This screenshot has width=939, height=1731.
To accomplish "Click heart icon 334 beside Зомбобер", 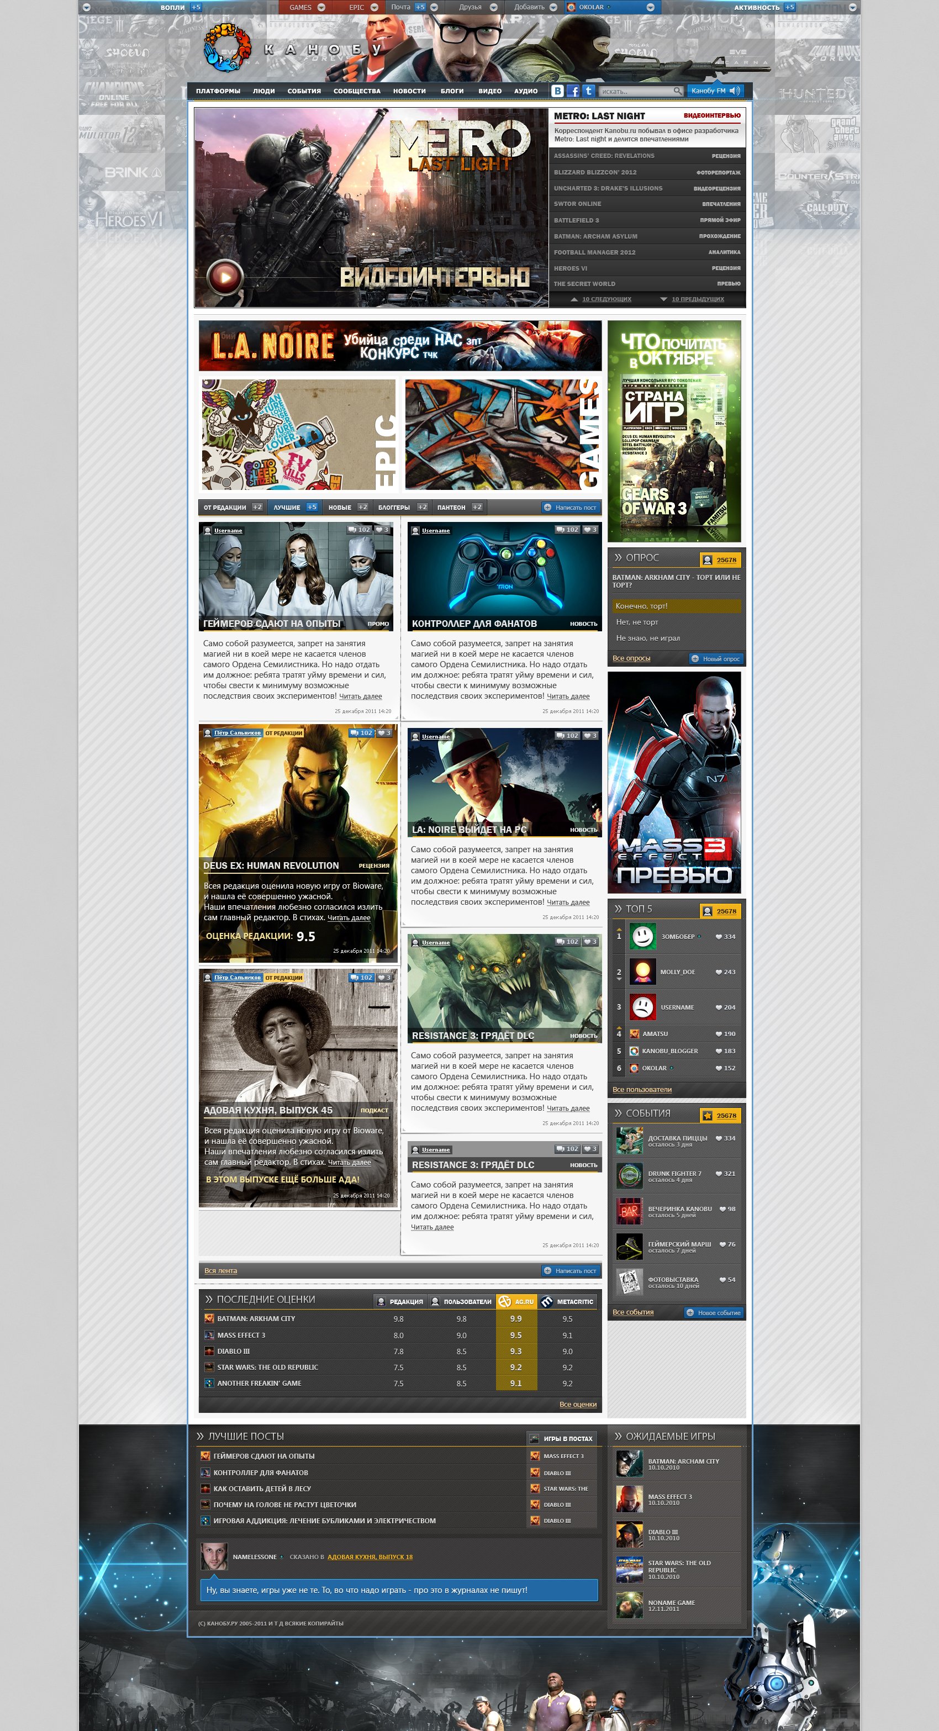I will click(x=719, y=937).
